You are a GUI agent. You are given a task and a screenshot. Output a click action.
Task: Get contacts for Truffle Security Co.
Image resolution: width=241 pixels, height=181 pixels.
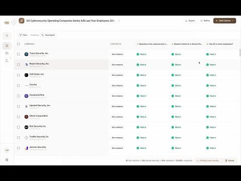[x=117, y=138]
